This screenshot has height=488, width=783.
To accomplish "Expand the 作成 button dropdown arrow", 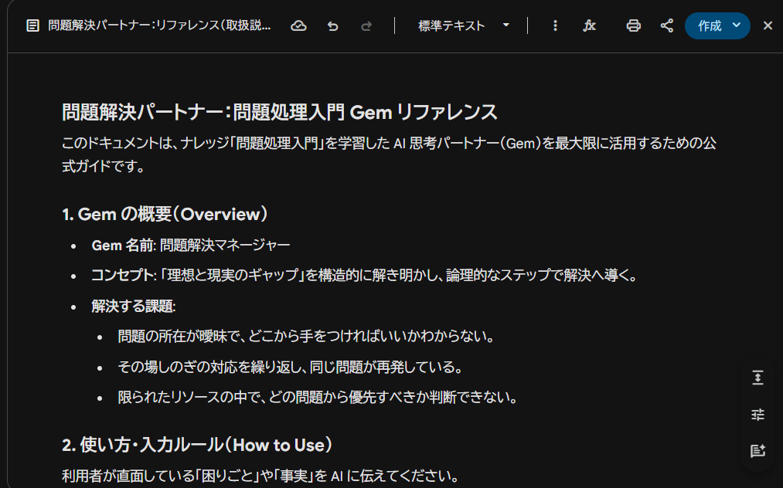I will [737, 25].
